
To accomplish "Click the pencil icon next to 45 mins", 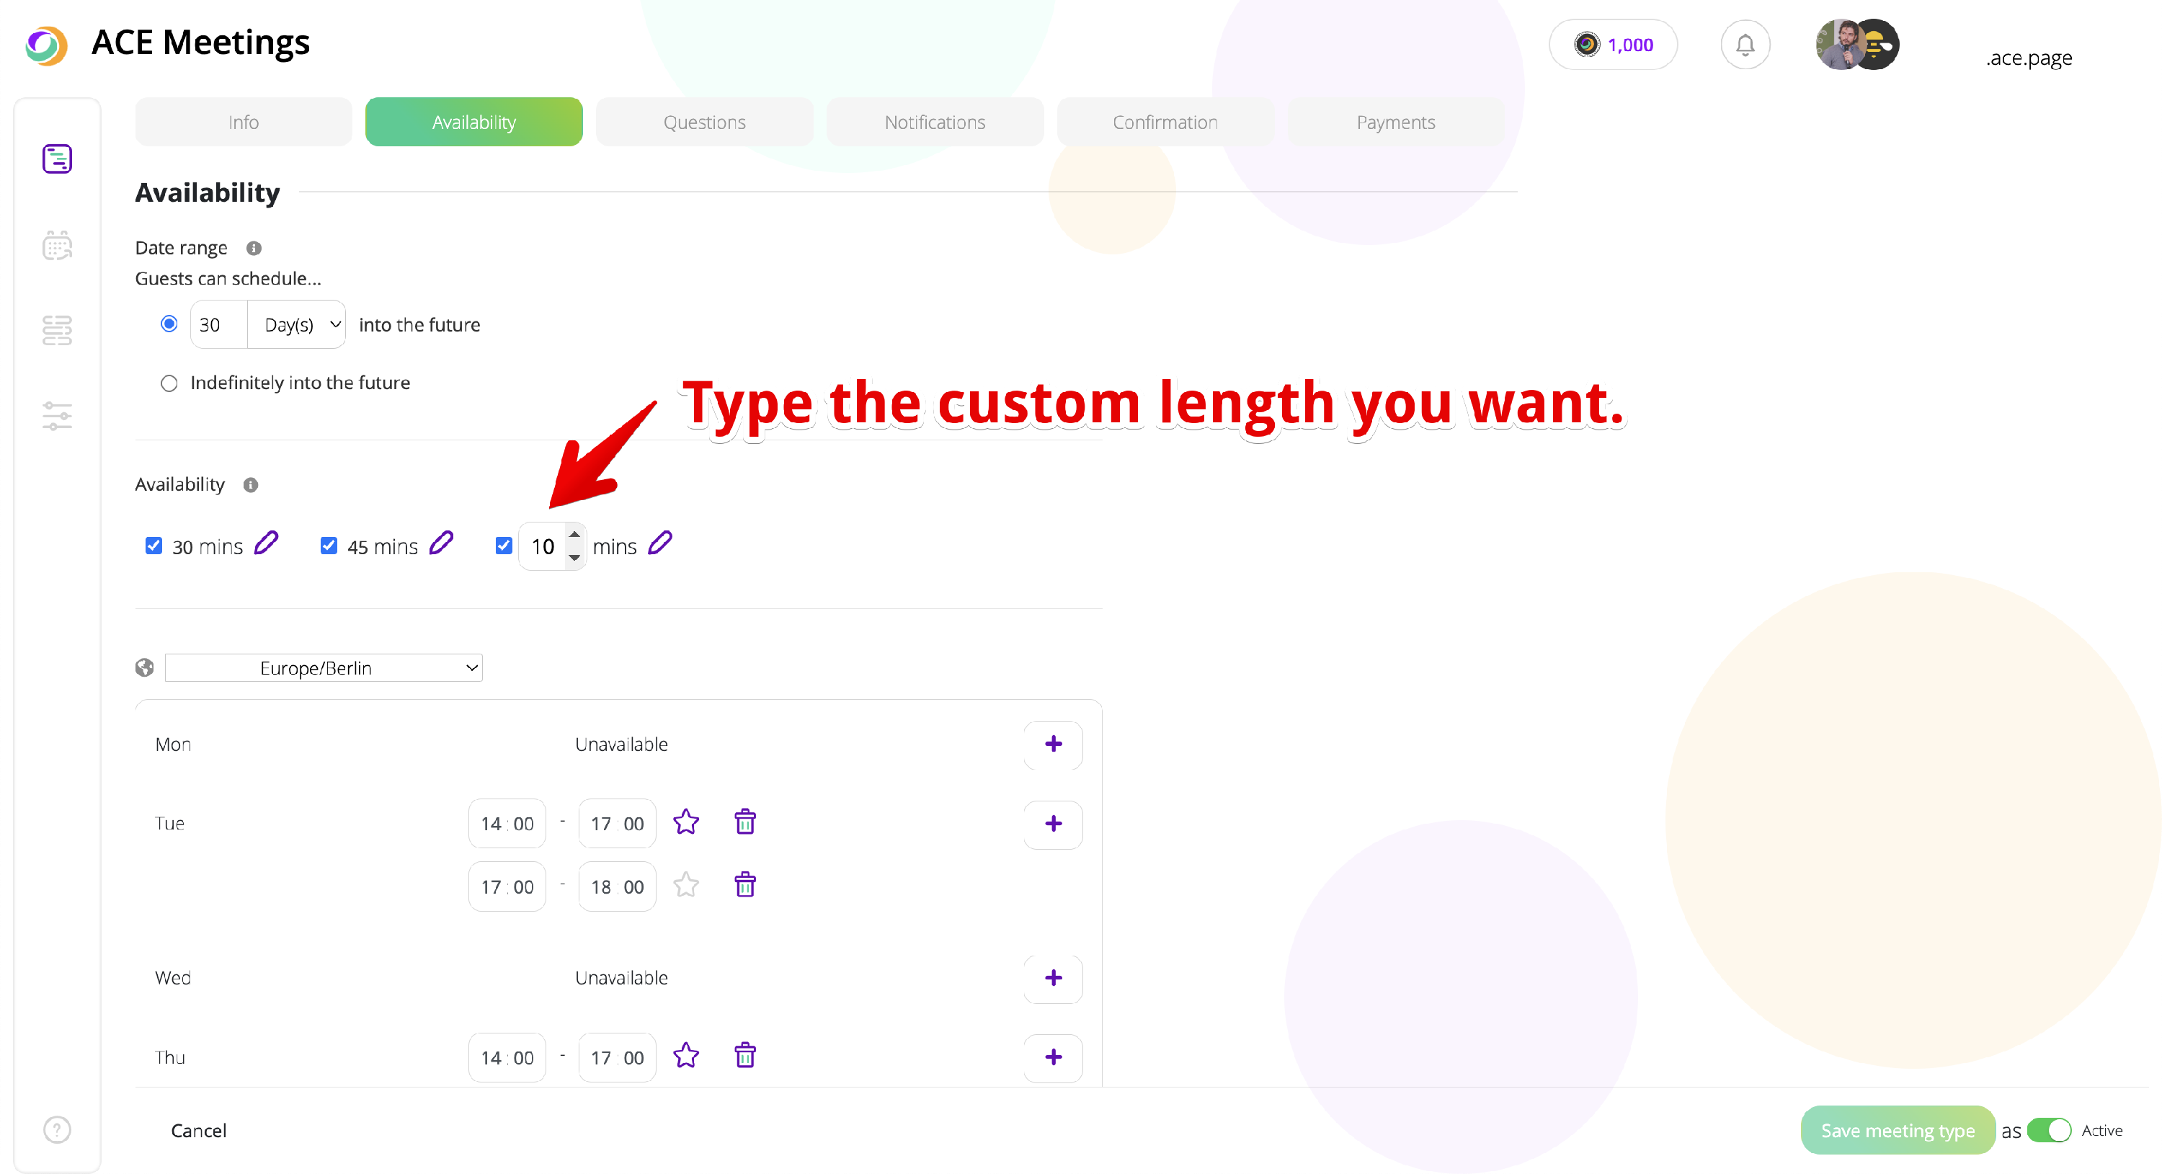I will 442,544.
